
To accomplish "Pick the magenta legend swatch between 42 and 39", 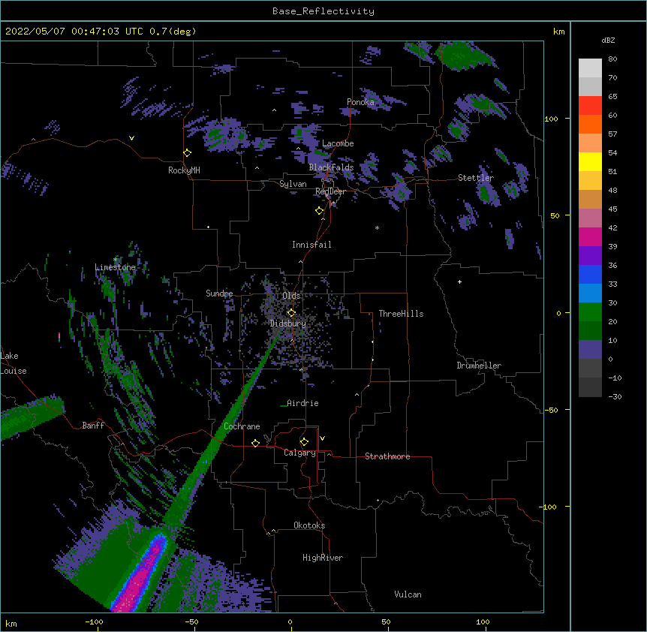I will (590, 236).
